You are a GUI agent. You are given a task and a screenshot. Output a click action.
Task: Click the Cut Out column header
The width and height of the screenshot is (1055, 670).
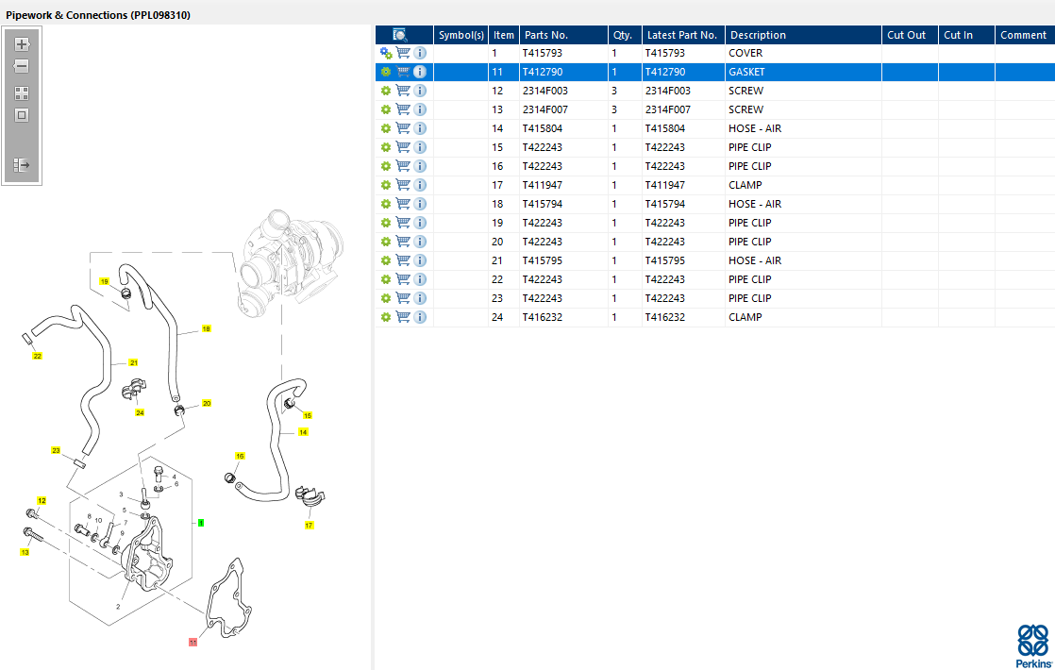click(x=910, y=35)
